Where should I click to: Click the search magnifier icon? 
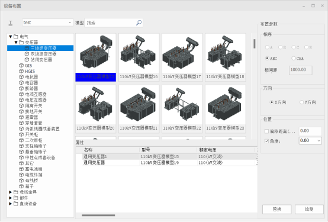click(139, 22)
